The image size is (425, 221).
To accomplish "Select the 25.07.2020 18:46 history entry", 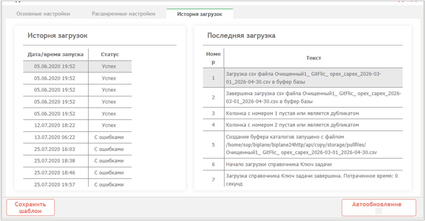I will click(77, 173).
